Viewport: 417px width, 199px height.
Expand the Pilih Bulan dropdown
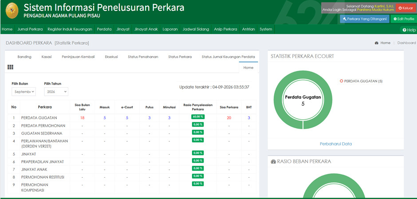[24, 92]
